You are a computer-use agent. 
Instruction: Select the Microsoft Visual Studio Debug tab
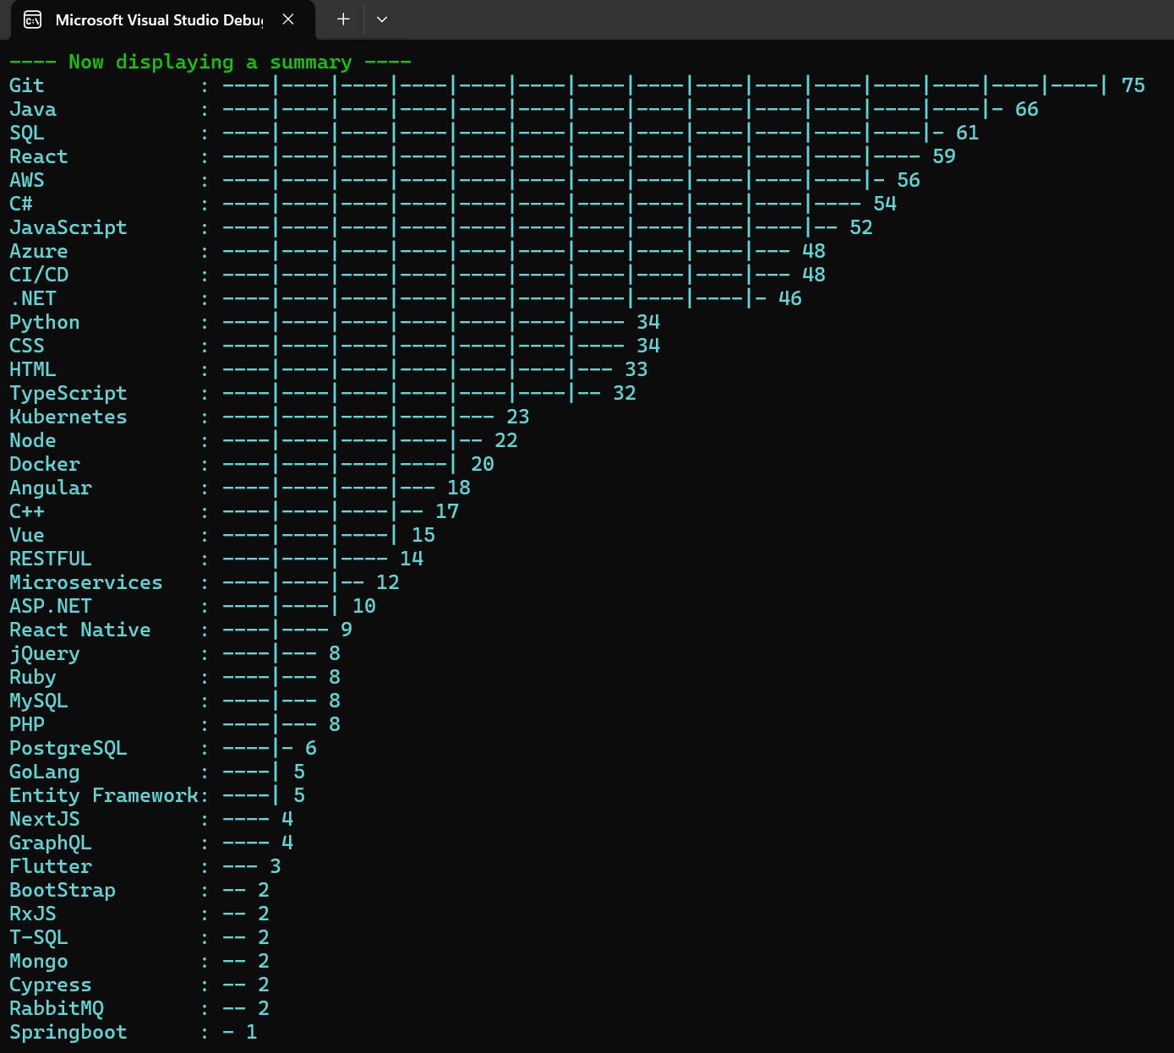(x=162, y=19)
